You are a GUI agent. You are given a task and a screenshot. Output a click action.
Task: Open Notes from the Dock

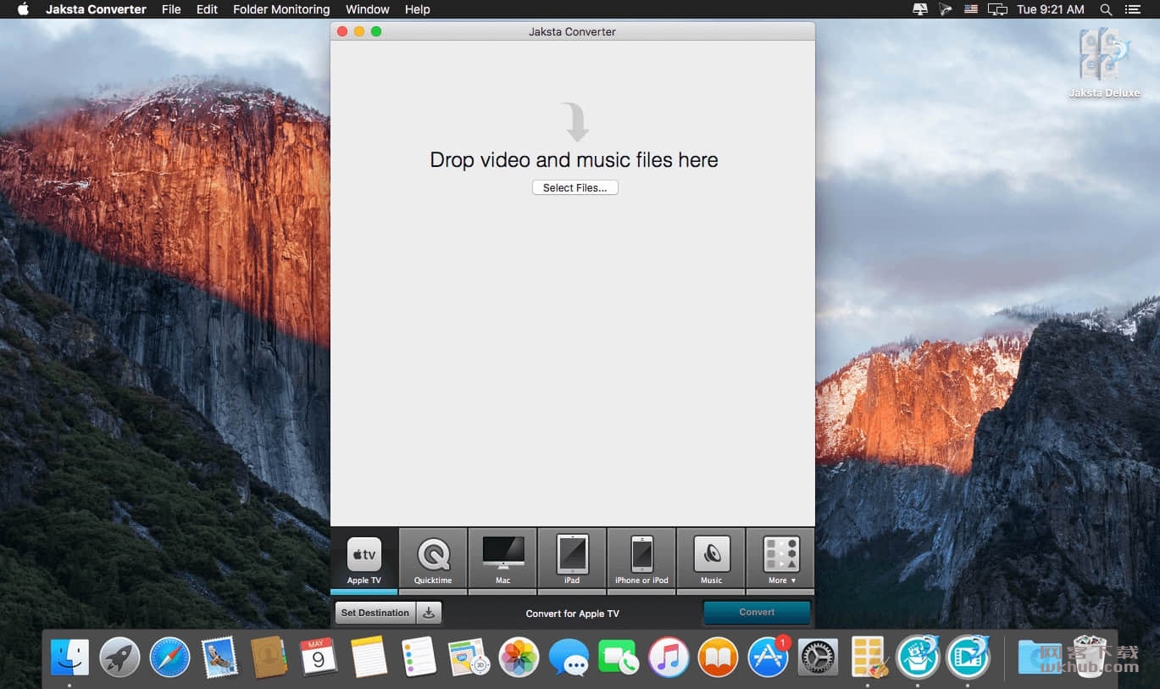tap(369, 657)
